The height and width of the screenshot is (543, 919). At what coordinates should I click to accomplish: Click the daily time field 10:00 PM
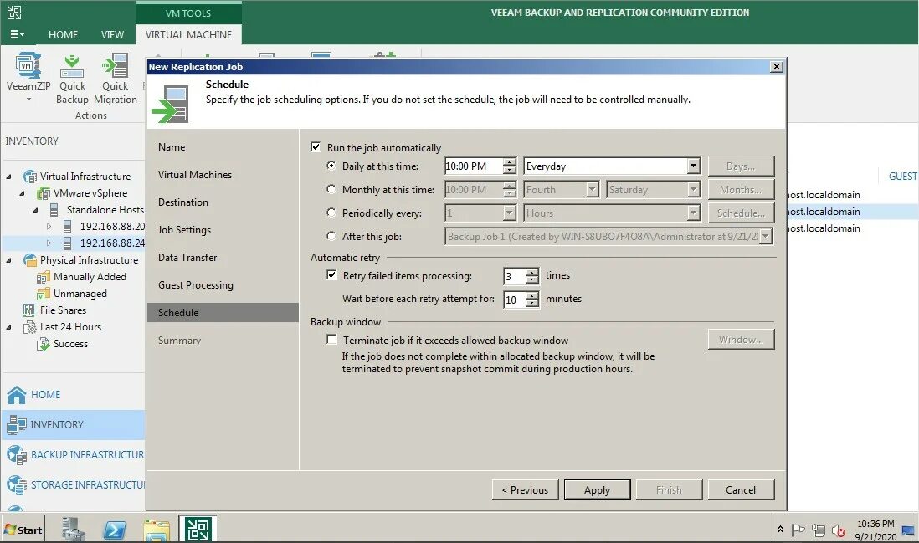click(474, 166)
